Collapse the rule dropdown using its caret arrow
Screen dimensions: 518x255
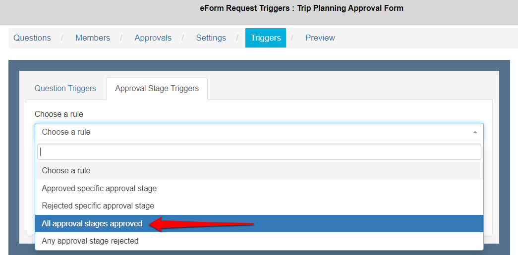tap(475, 132)
